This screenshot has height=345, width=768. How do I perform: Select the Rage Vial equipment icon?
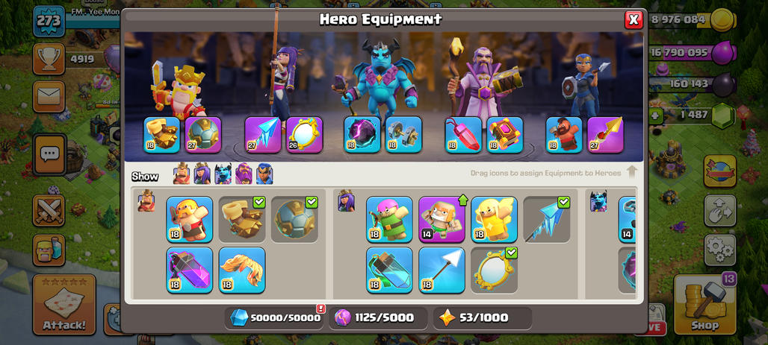(190, 270)
